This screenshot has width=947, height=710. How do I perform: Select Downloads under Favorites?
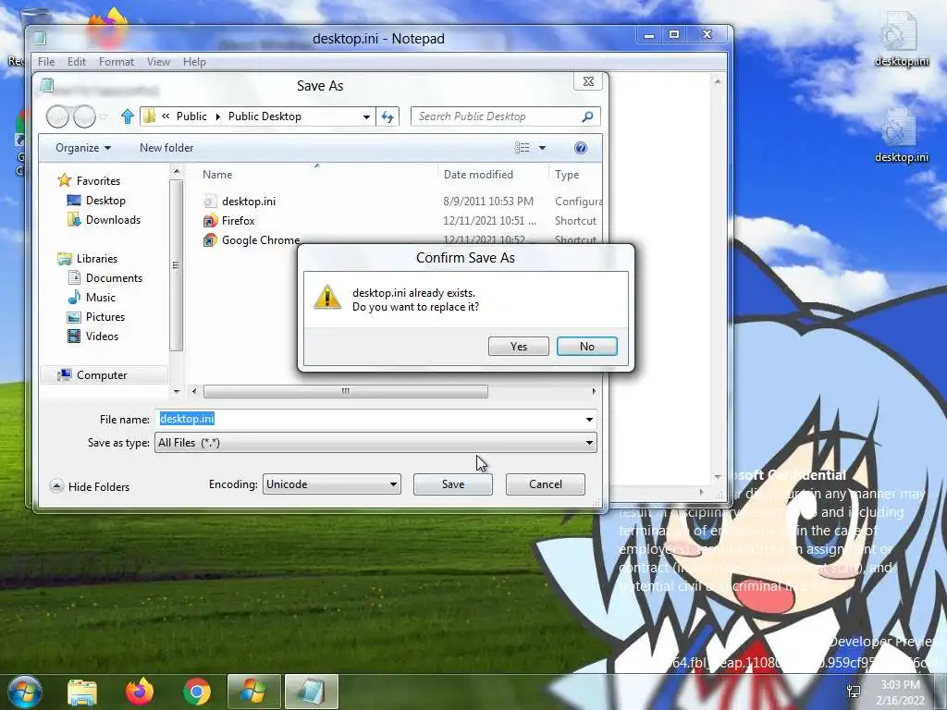[104, 220]
